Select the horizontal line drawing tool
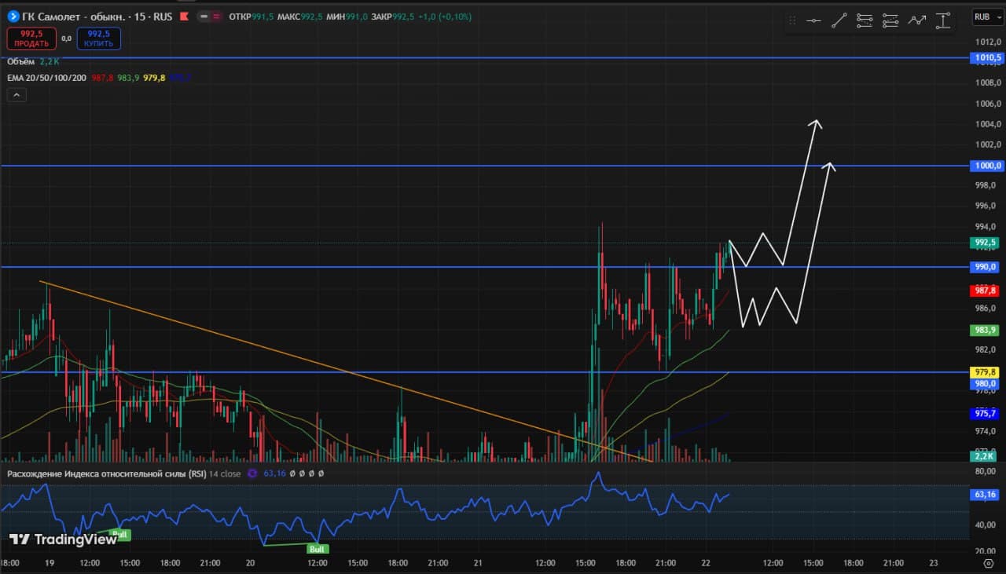Image resolution: width=1006 pixels, height=574 pixels. tap(813, 21)
